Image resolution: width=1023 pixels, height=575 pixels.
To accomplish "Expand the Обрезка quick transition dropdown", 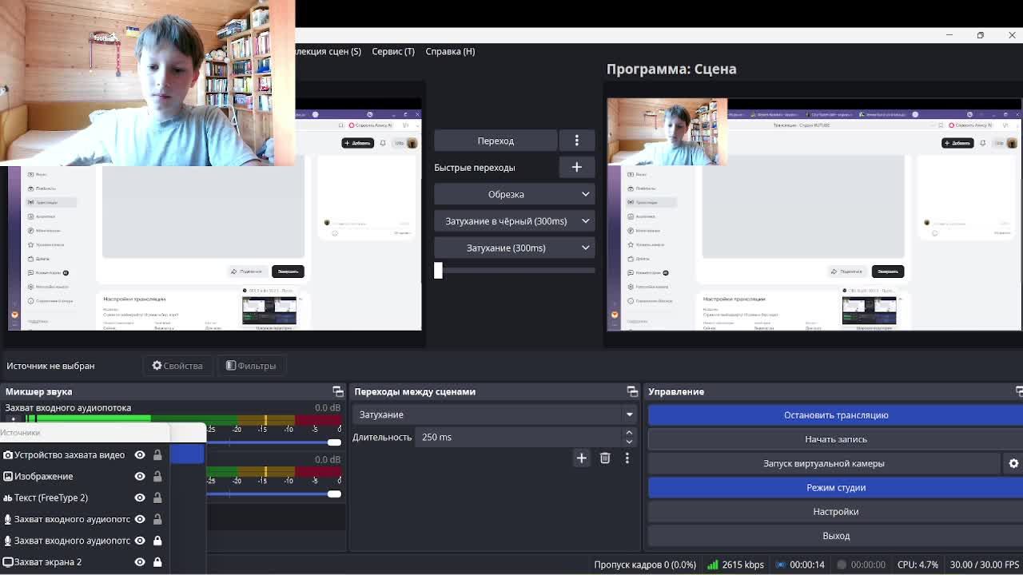I will (515, 194).
